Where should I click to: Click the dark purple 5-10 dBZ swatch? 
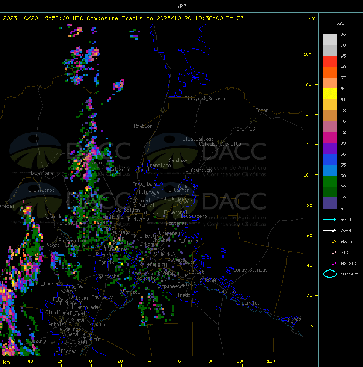pos(330,203)
